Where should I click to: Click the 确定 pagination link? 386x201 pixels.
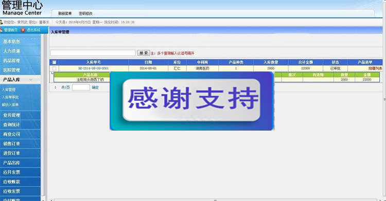tap(95, 87)
